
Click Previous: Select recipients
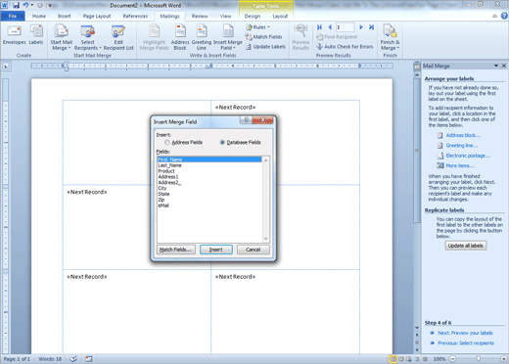(x=466, y=343)
